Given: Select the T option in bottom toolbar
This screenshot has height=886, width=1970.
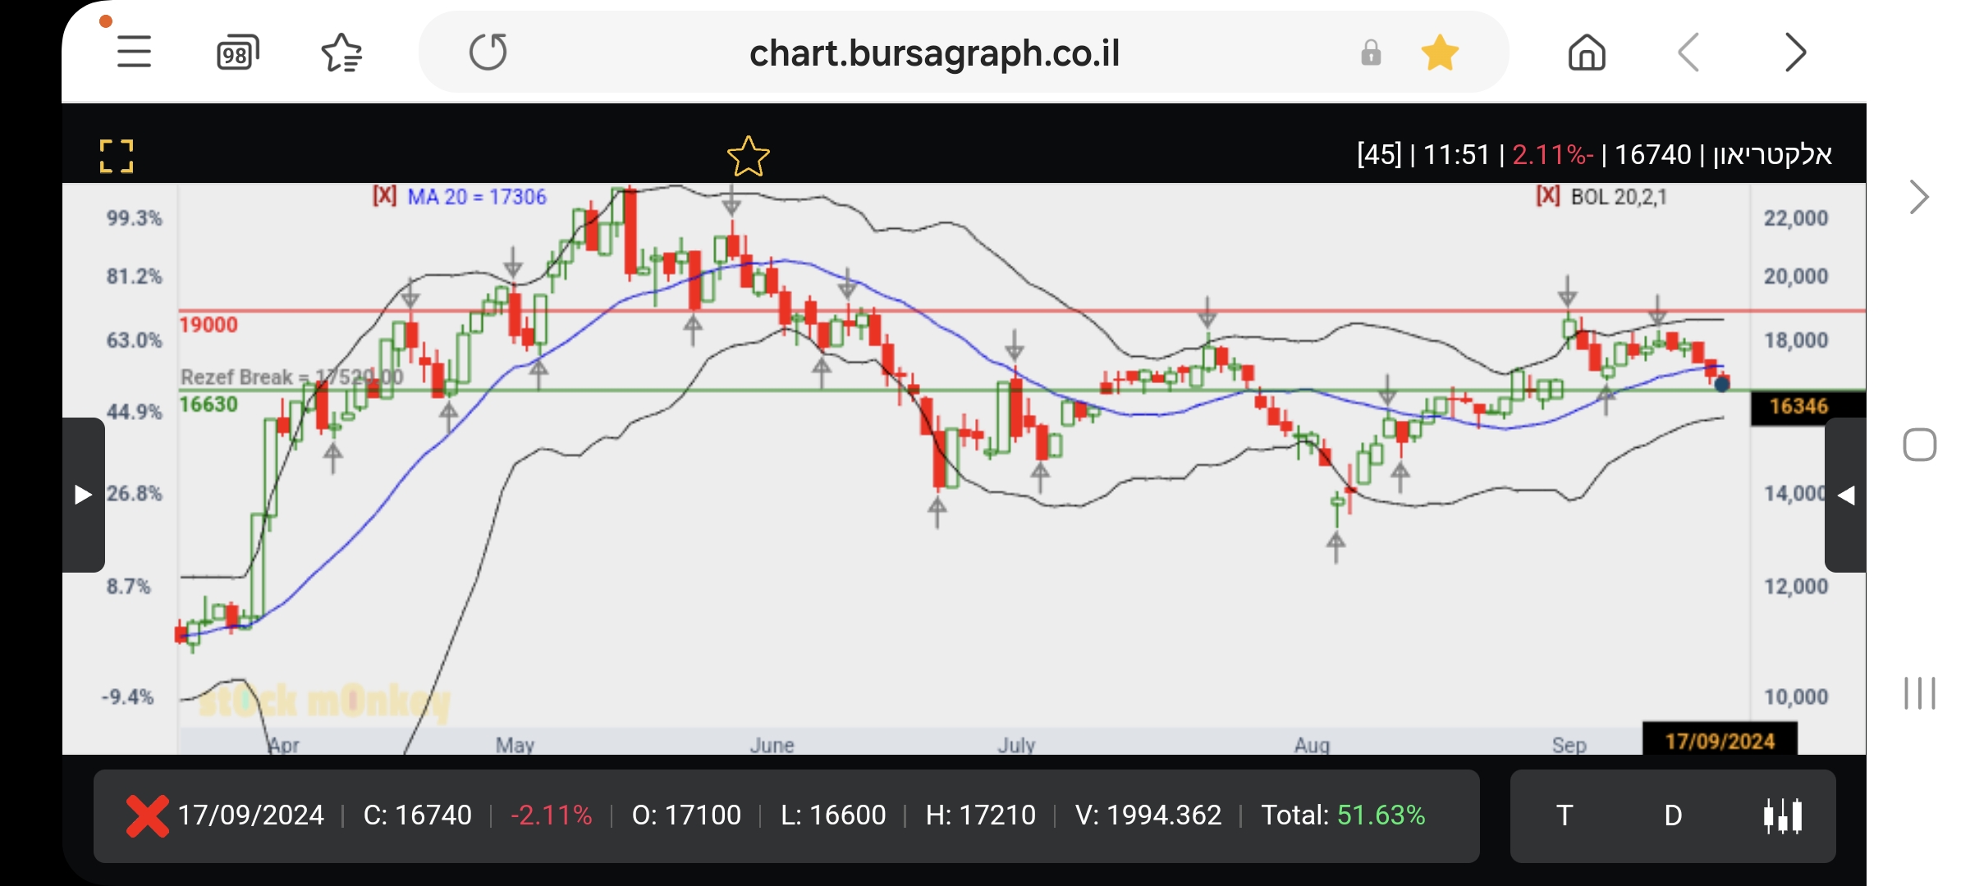Looking at the screenshot, I should click(1565, 815).
